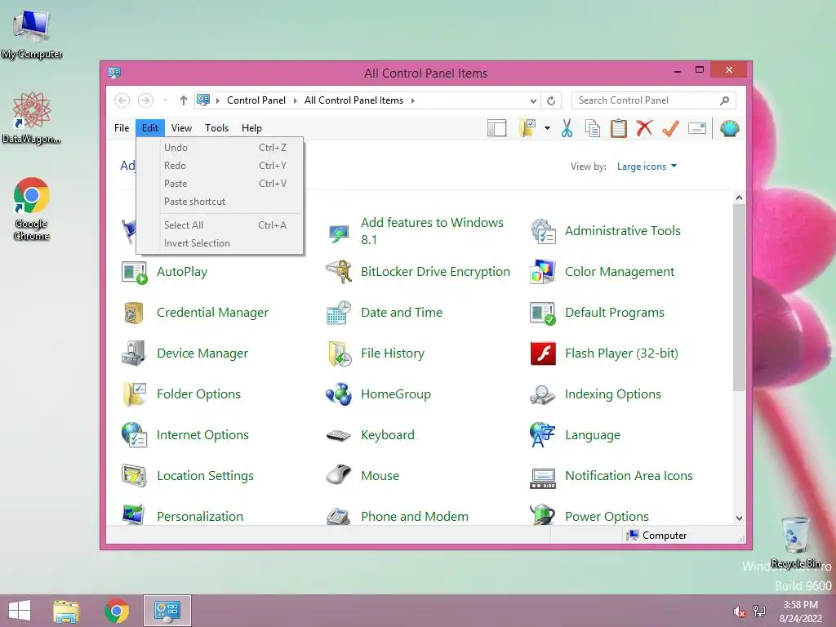Click the Paste clipboard toolbar icon
This screenshot has height=627, width=836.
click(619, 128)
